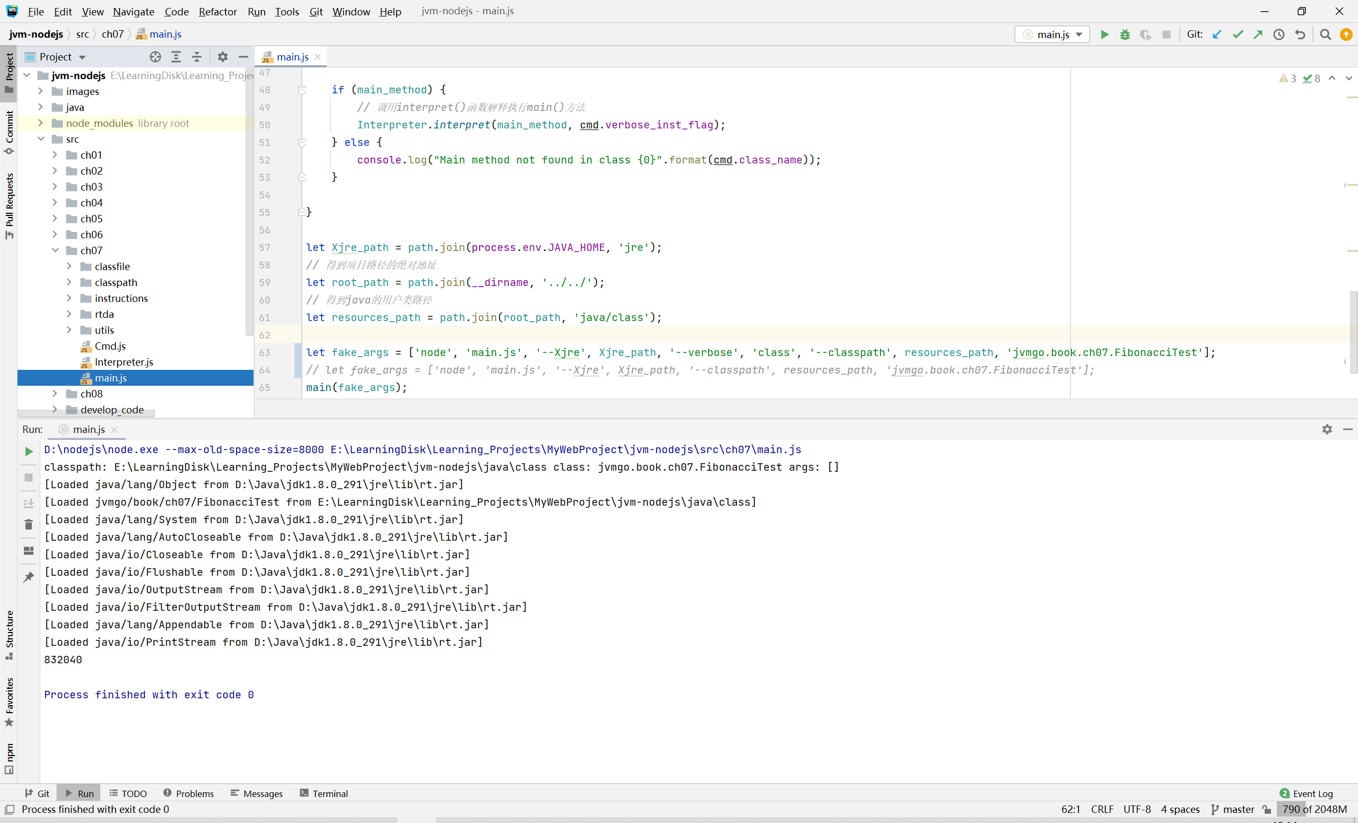This screenshot has height=823, width=1358.
Task: Pin Run tab with the pin icon
Action: [x=29, y=577]
